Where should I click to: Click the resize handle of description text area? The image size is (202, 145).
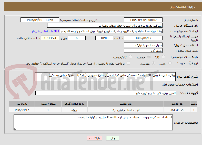coord(36,80)
